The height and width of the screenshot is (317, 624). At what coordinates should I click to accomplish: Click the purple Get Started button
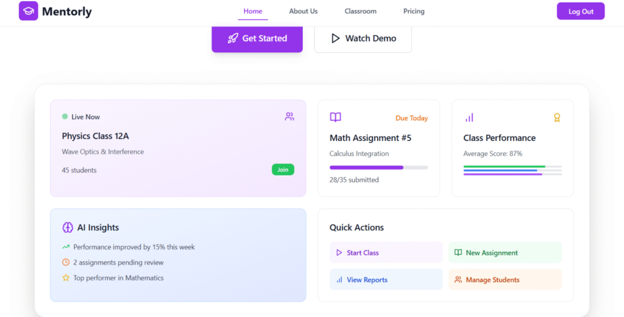point(257,38)
